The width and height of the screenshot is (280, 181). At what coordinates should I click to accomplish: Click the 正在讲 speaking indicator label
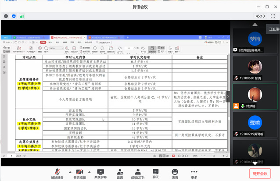coord(272,29)
